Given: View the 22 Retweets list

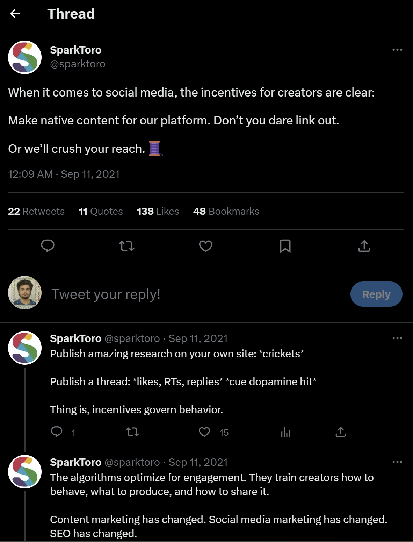Looking at the screenshot, I should tap(36, 211).
